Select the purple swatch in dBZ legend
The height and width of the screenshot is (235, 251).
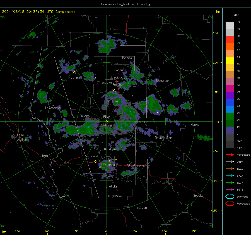(x=230, y=95)
